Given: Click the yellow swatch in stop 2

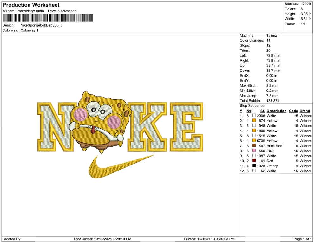Looking at the screenshot, I should [x=254, y=120].
